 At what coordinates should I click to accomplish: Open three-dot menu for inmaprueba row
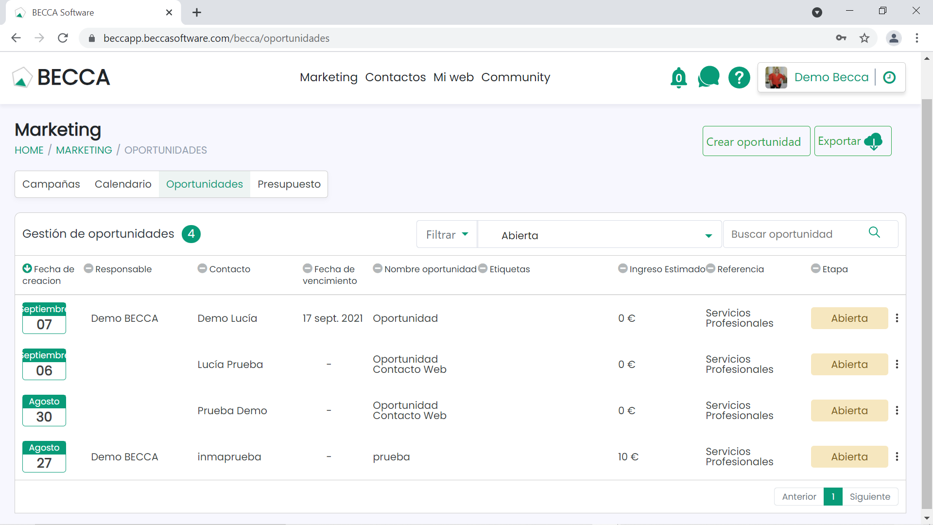pos(897,456)
